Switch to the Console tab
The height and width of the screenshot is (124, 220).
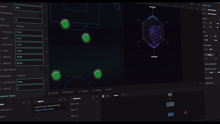point(53,93)
